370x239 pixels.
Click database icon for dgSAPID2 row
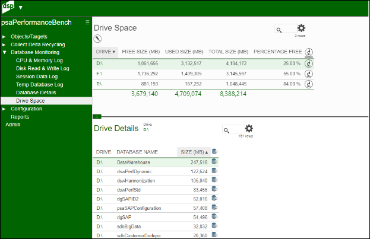[x=214, y=198]
